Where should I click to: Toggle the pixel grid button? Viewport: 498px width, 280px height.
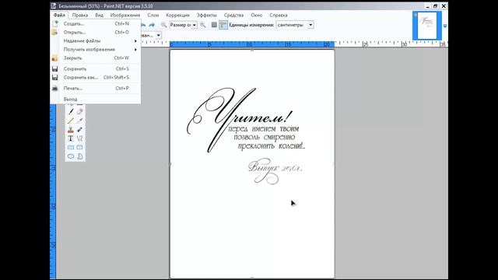(214, 25)
